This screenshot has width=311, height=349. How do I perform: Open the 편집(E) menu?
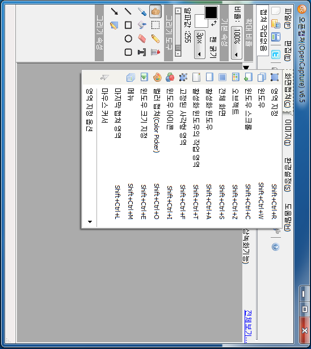287,51
